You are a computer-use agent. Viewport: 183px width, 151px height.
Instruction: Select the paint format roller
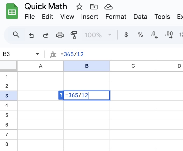click(74, 35)
